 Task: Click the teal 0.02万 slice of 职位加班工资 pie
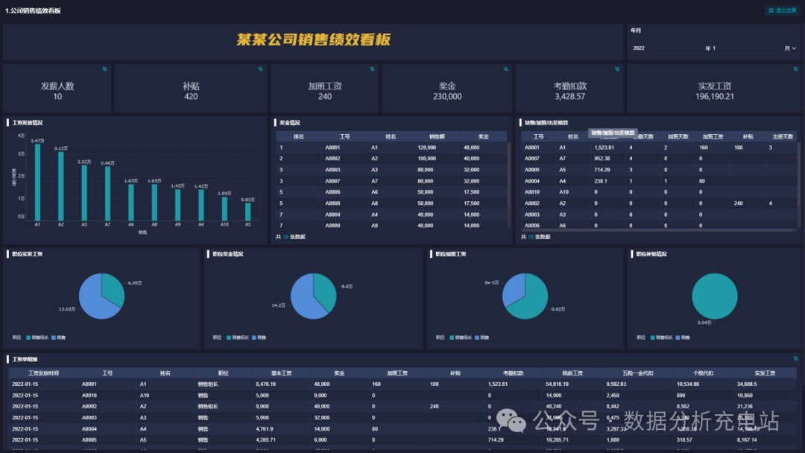click(531, 302)
